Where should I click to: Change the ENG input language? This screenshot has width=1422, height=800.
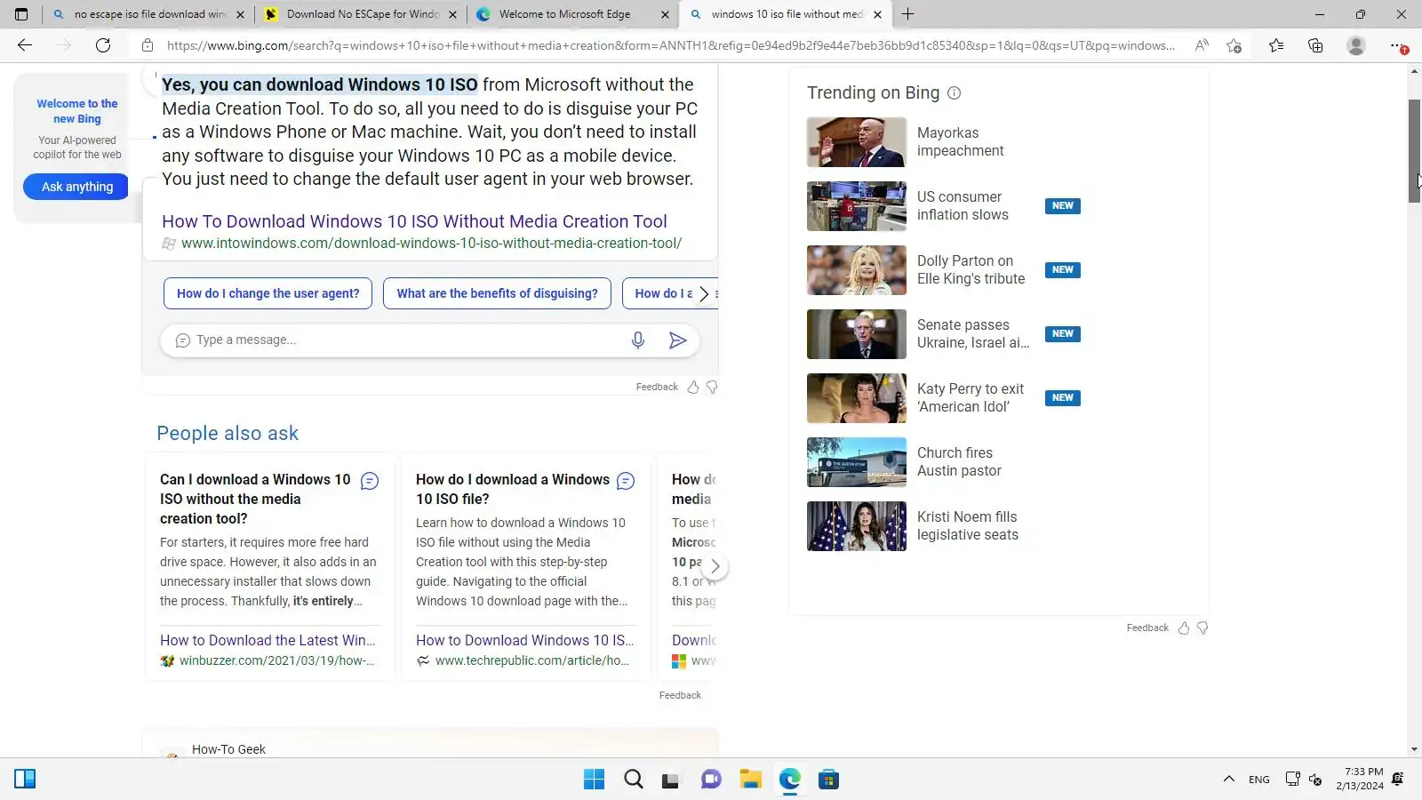pos(1258,780)
